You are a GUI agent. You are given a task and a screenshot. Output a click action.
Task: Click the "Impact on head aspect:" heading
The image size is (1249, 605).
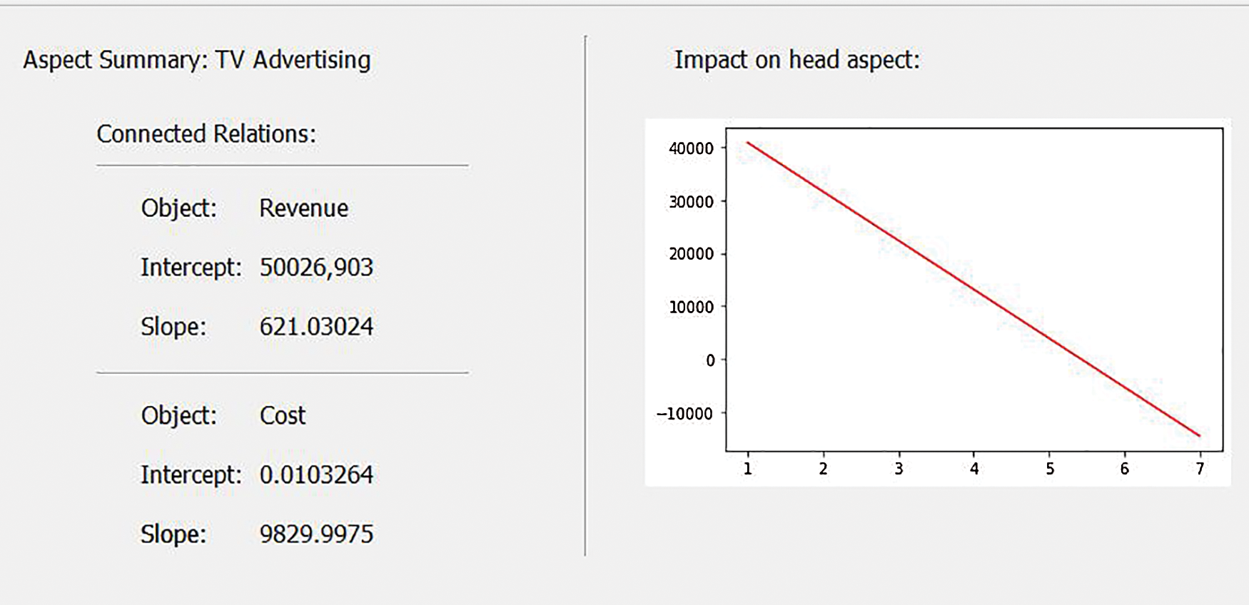pos(797,60)
